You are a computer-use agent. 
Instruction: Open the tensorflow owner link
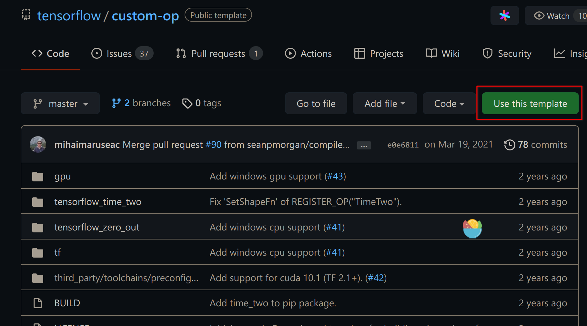[x=69, y=16]
